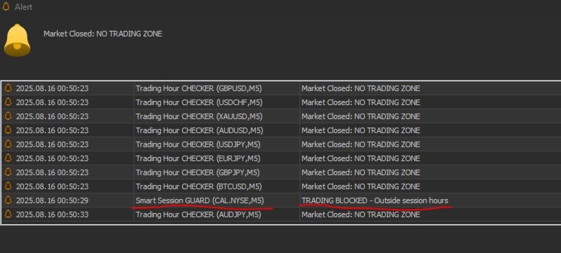Click the bell icon on the AUDUSD row
Viewport: 561px width, 253px height.
point(8,130)
